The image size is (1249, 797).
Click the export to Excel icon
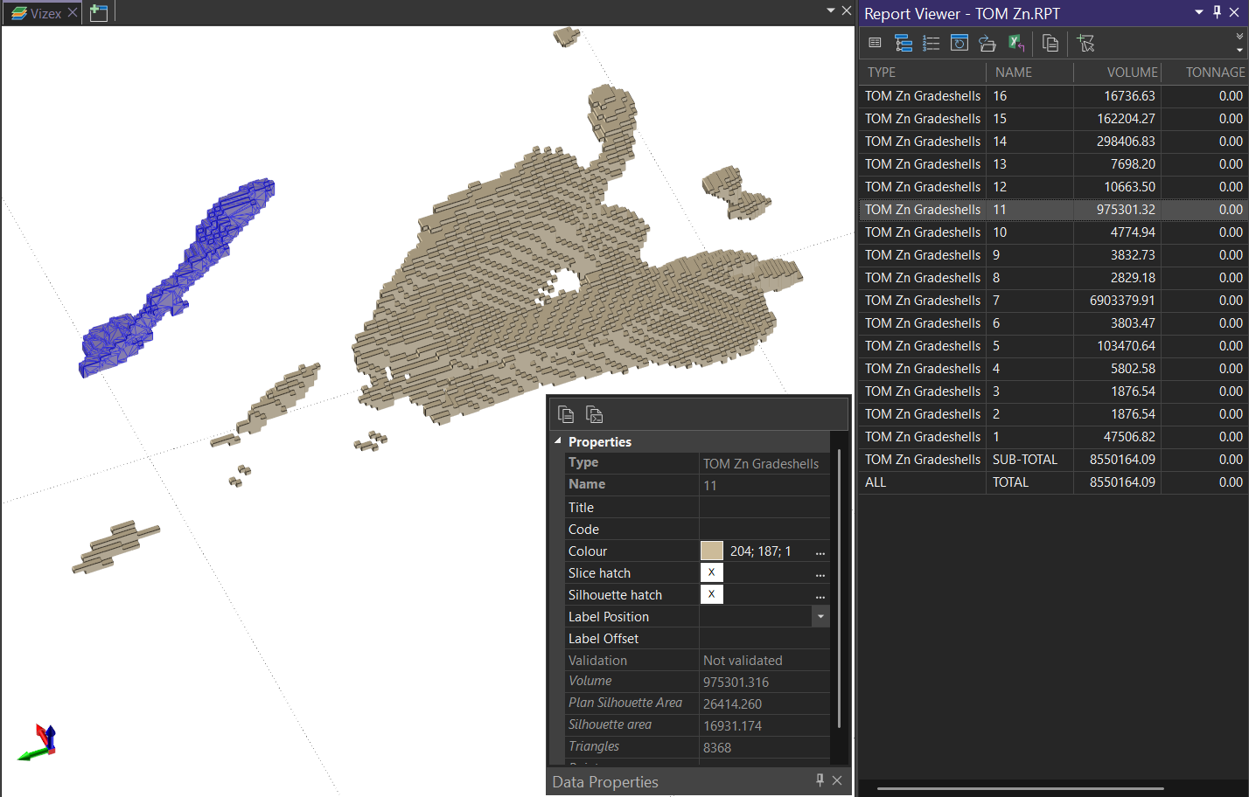pyautogui.click(x=1016, y=43)
